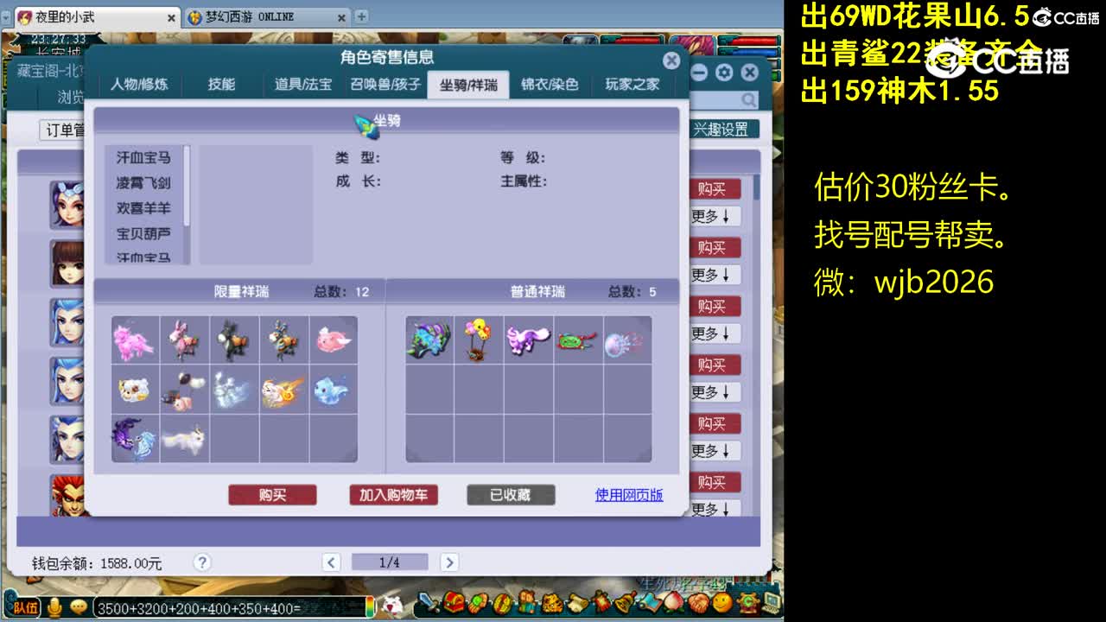Click the wallet balance help question mark
This screenshot has height=622, width=1106.
[x=202, y=563]
